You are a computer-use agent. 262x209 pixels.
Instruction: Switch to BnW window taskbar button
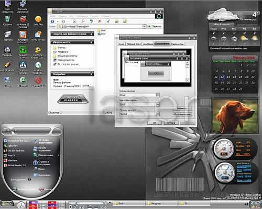129,203
